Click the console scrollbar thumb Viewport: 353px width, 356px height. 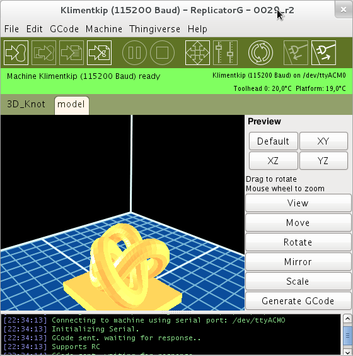[347, 335]
